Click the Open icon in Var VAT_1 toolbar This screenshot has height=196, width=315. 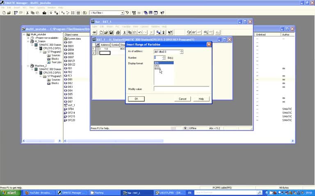106,32
